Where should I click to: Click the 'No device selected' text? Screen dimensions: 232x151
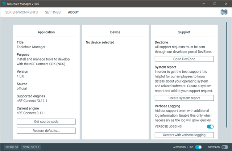(100, 42)
